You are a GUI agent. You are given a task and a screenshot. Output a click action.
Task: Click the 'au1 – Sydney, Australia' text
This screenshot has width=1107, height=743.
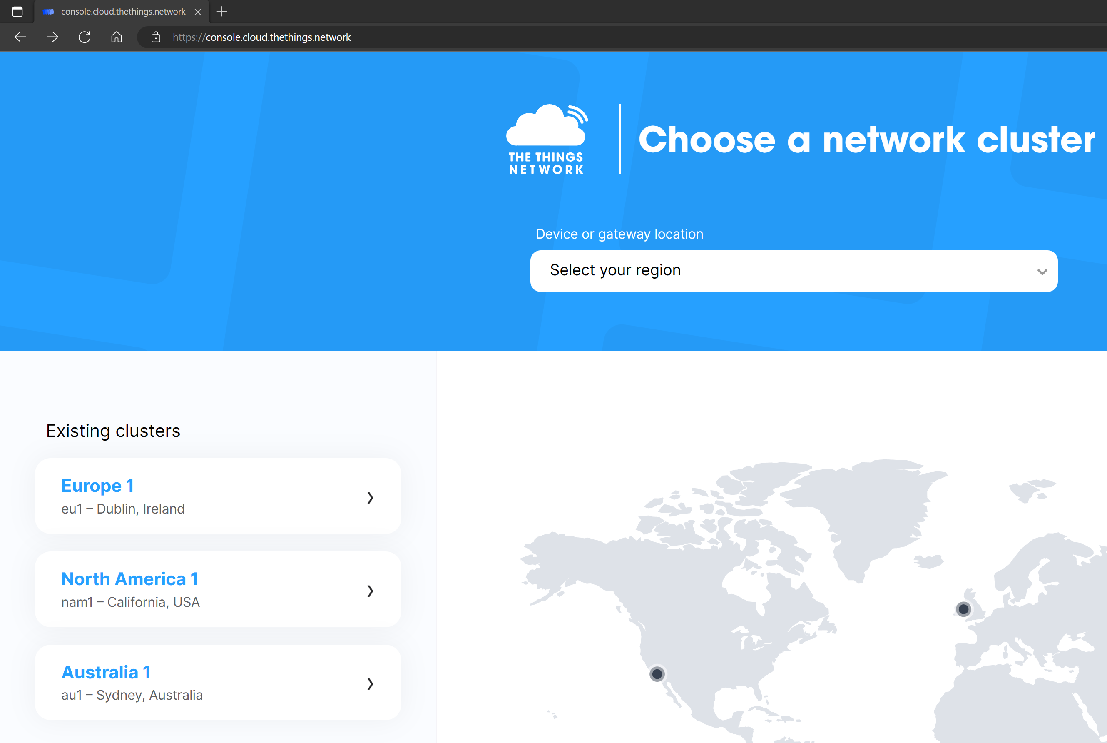coord(132,695)
